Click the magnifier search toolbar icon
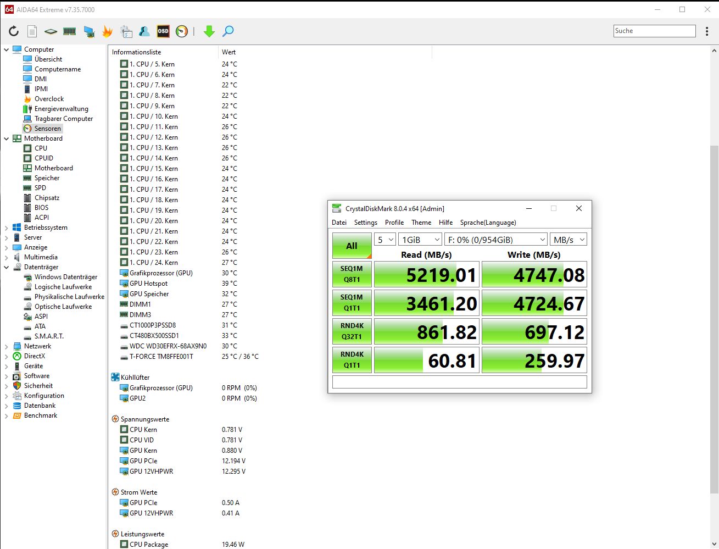The image size is (719, 549). tap(228, 31)
